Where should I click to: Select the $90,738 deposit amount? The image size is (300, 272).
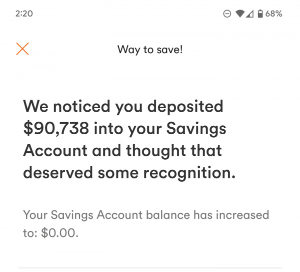pos(56,129)
